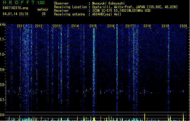The height and width of the screenshot is (121, 190).
Task: Select observer name Masayuki Kobayashi
Action: (x=108, y=3)
